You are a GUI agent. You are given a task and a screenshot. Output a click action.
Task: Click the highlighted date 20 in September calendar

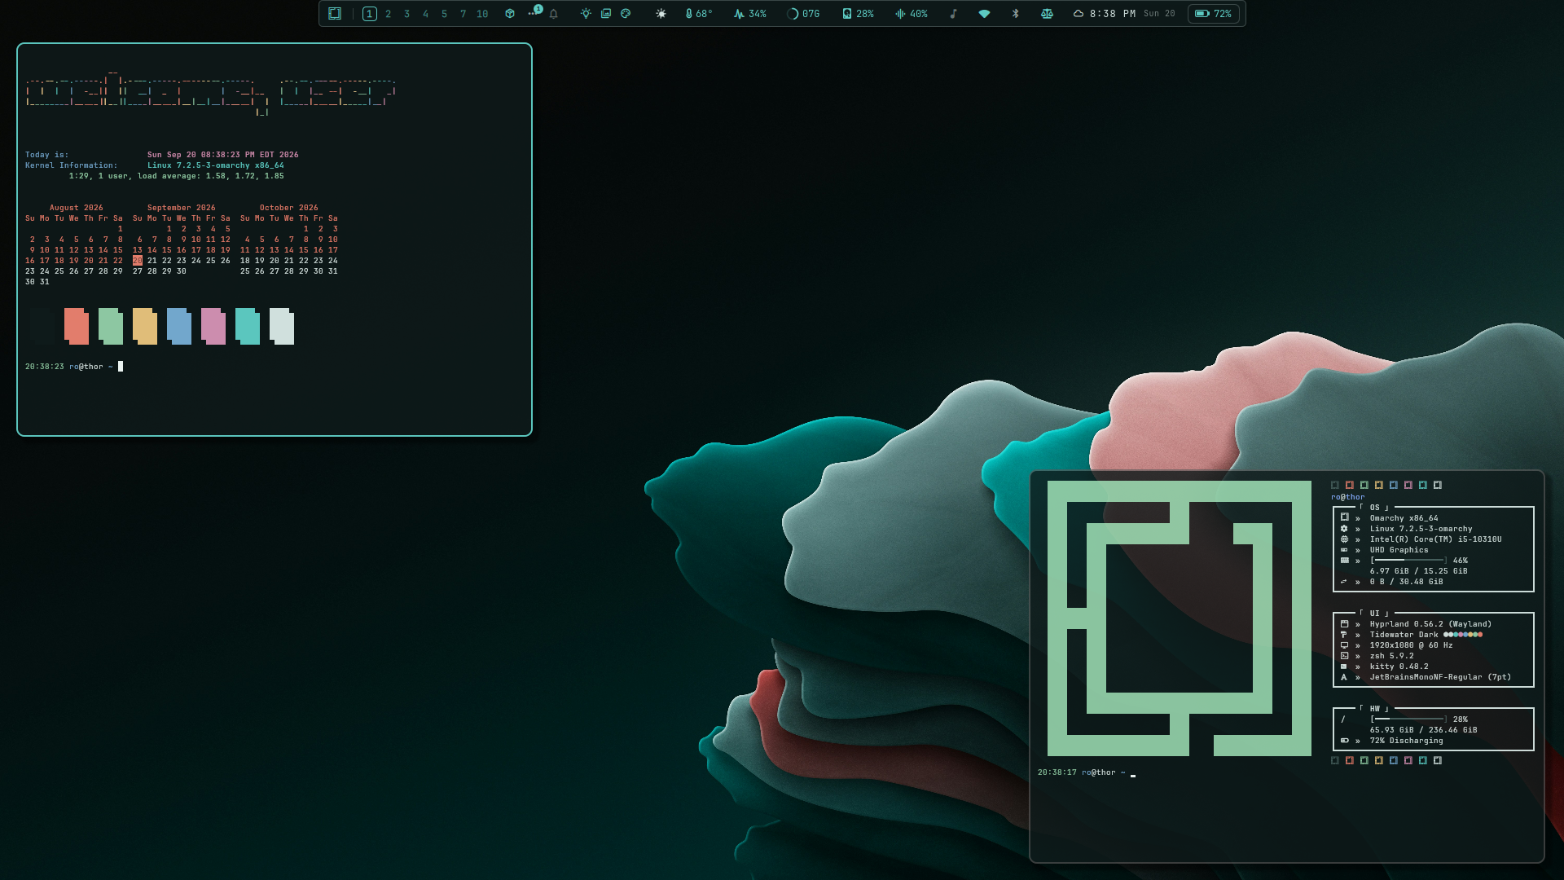click(x=138, y=261)
